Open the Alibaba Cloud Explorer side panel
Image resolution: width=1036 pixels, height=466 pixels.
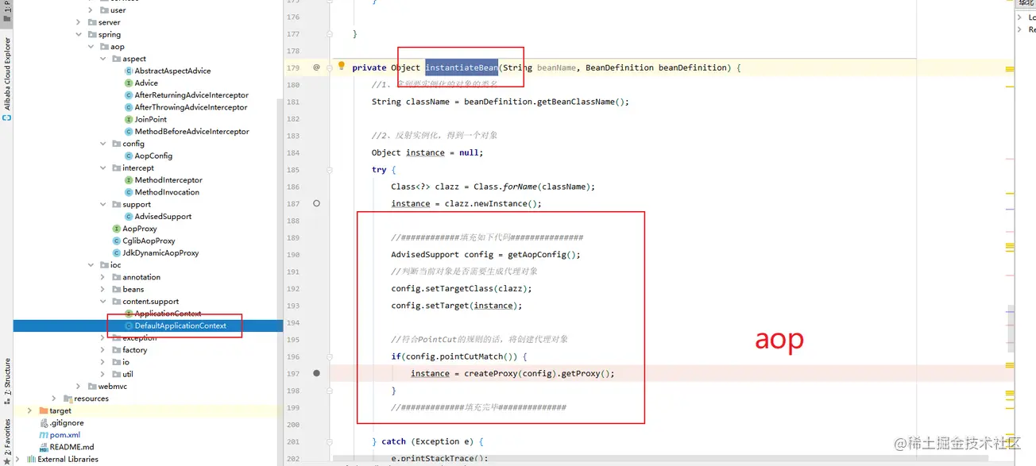7,73
